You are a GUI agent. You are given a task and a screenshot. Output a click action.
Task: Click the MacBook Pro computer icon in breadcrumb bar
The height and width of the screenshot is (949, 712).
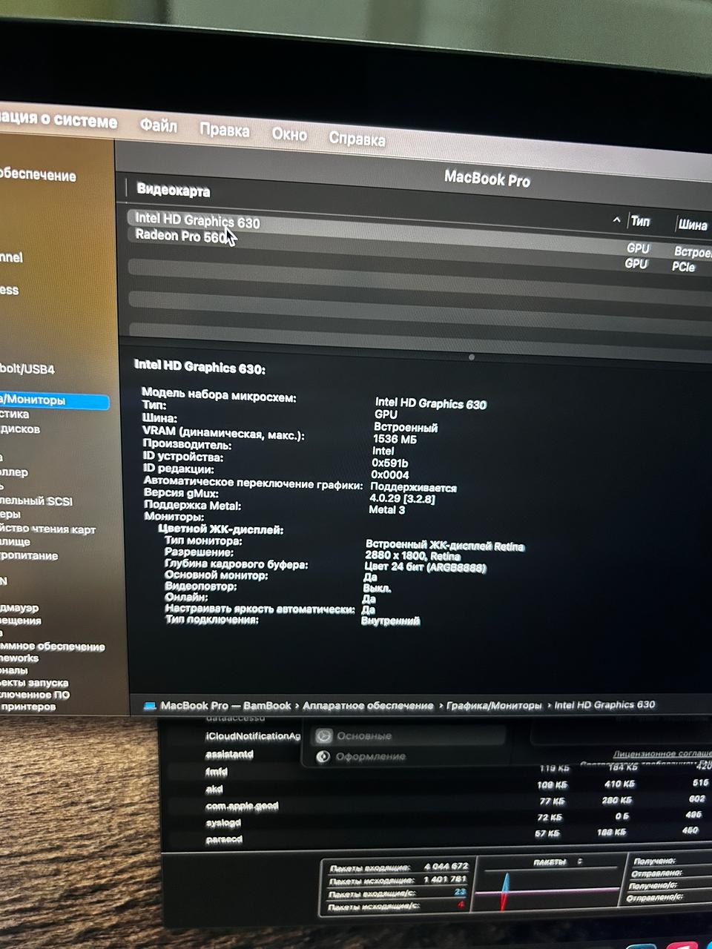(x=151, y=706)
